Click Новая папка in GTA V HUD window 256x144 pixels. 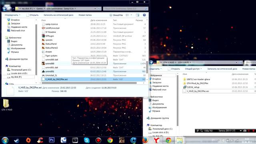coord(249,69)
